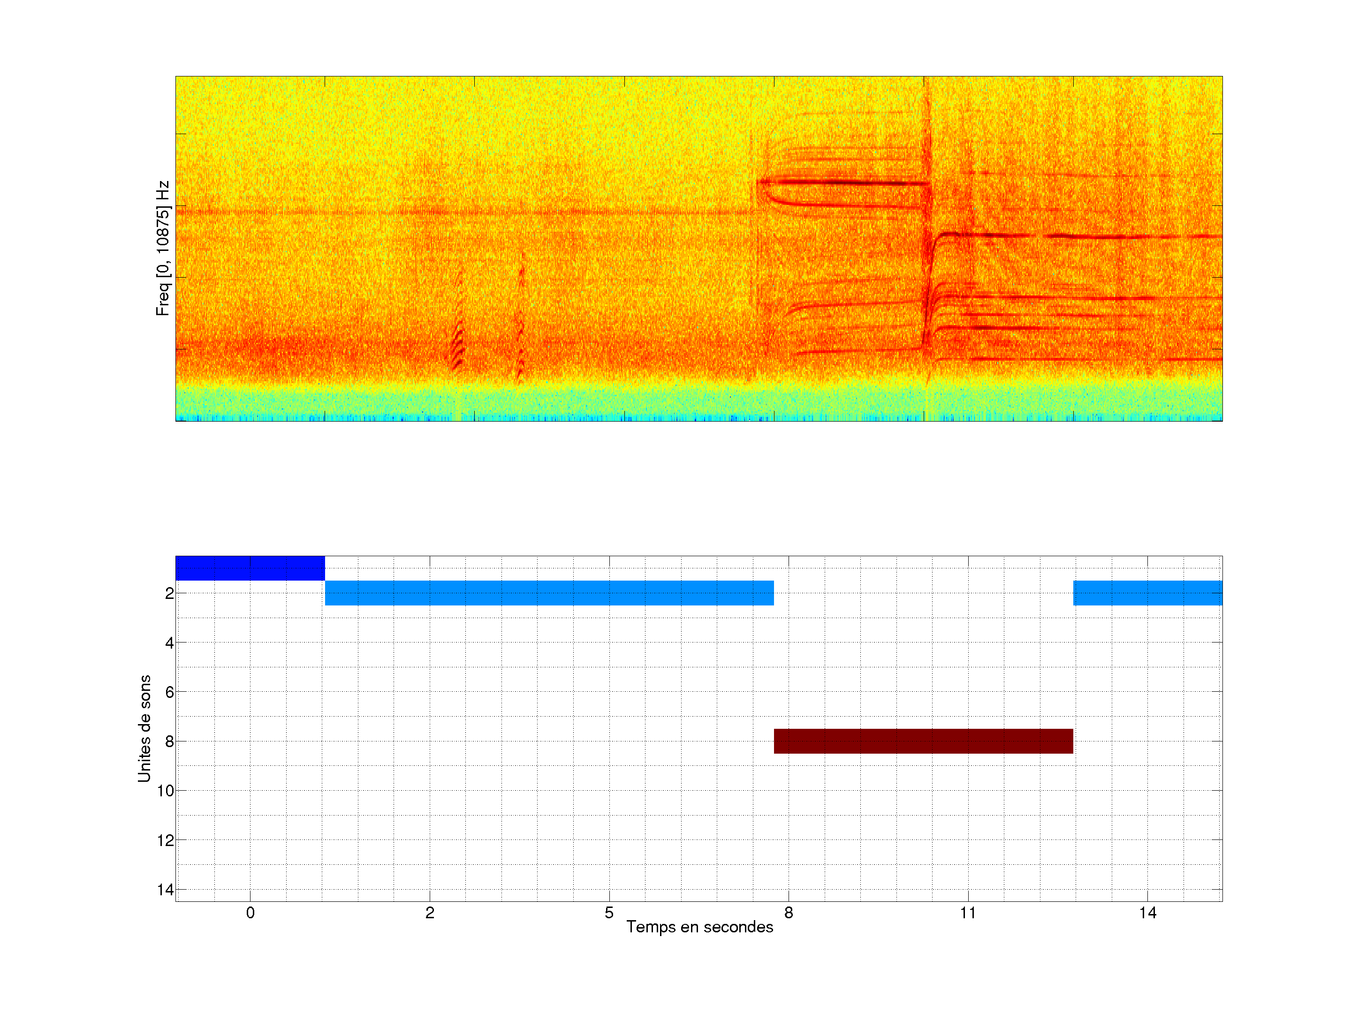This screenshot has width=1351, height=1013.
Task: Click y-axis tick label 4
Action: [x=169, y=643]
